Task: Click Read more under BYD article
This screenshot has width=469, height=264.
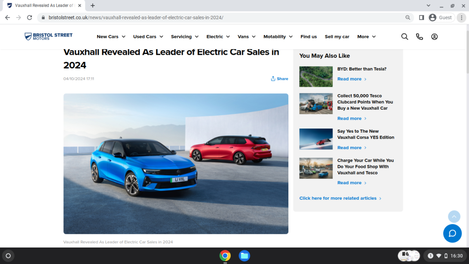Action: pos(352,79)
